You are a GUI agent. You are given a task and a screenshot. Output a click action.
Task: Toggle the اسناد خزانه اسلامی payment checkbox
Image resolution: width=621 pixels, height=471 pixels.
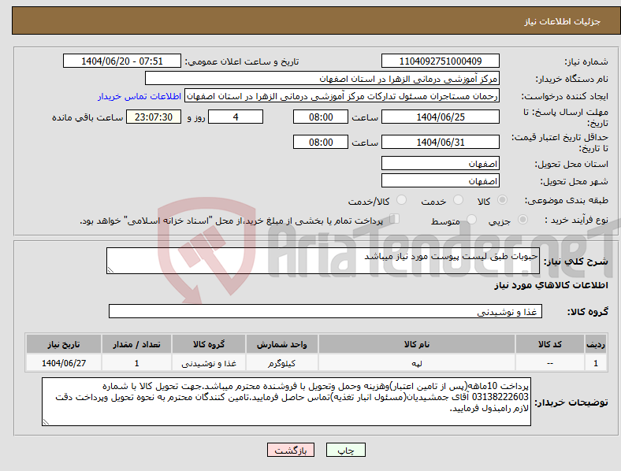[x=395, y=219]
